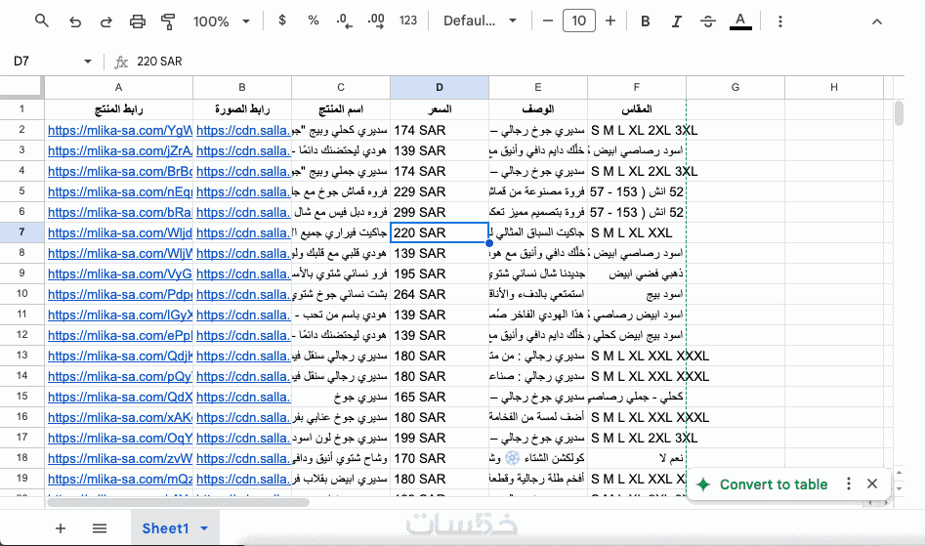Open the Sheet1 tab dropdown arrow
Screen dimensions: 925x546
click(x=204, y=528)
